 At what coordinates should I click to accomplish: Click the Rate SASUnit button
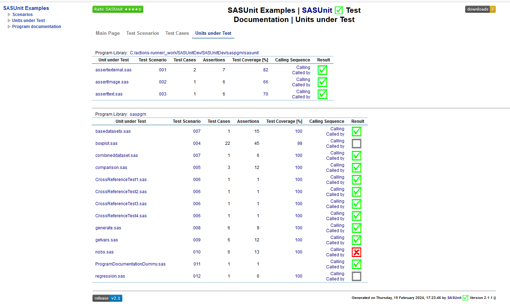pyautogui.click(x=118, y=9)
